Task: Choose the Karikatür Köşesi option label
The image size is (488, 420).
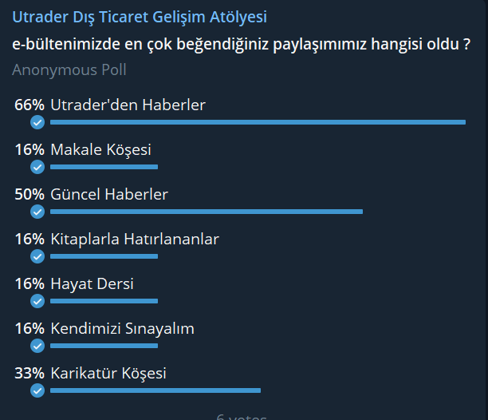Action: 108,373
